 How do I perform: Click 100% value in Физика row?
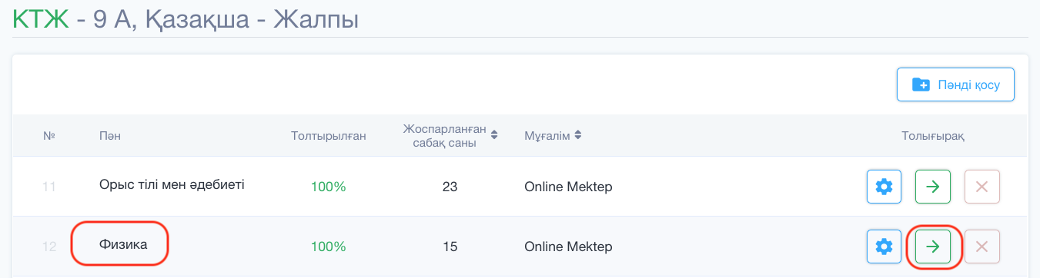pos(329,247)
